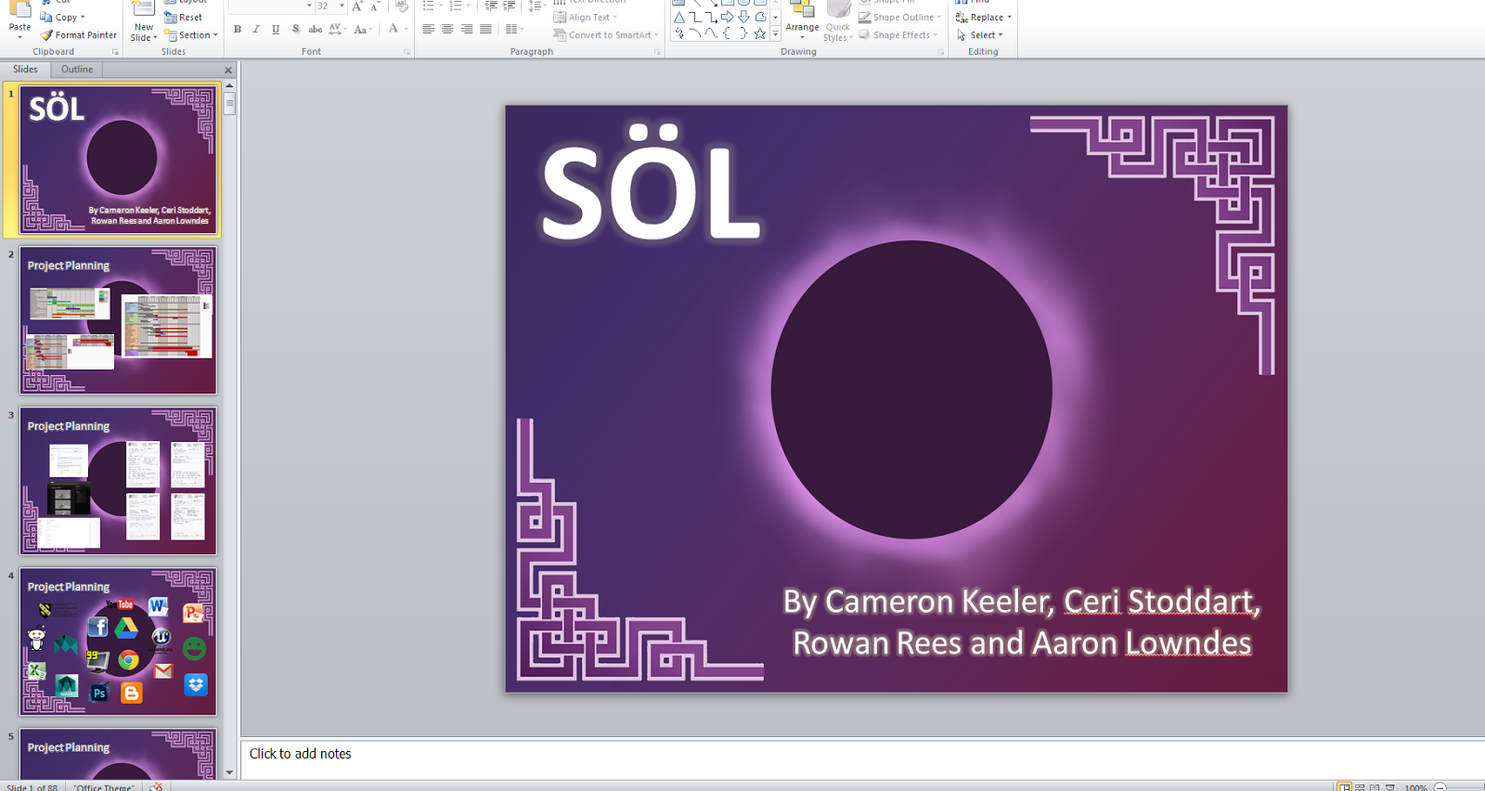Insert the 5-point star shape
This screenshot has height=791, width=1485.
(x=760, y=34)
